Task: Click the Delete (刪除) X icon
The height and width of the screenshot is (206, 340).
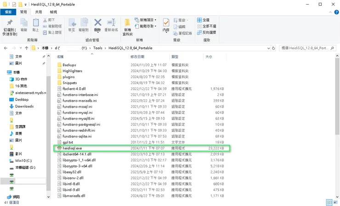Action: pos(98,22)
